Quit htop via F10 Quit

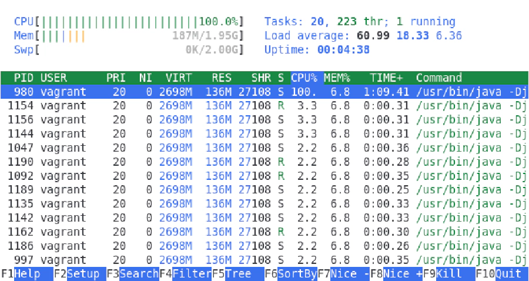tap(502, 273)
